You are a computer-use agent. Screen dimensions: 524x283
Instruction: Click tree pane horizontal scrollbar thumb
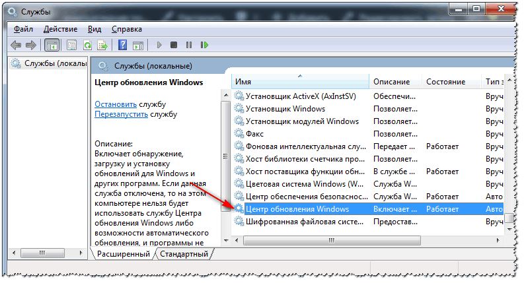click(x=42, y=253)
